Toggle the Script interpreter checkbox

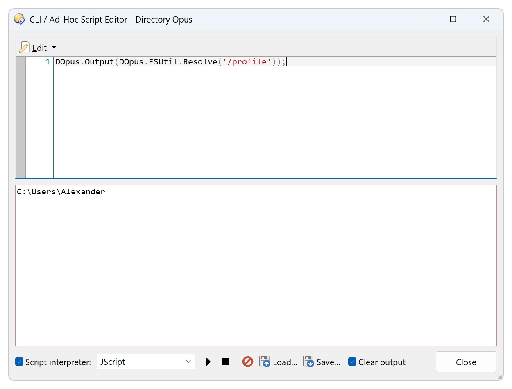[x=19, y=362]
